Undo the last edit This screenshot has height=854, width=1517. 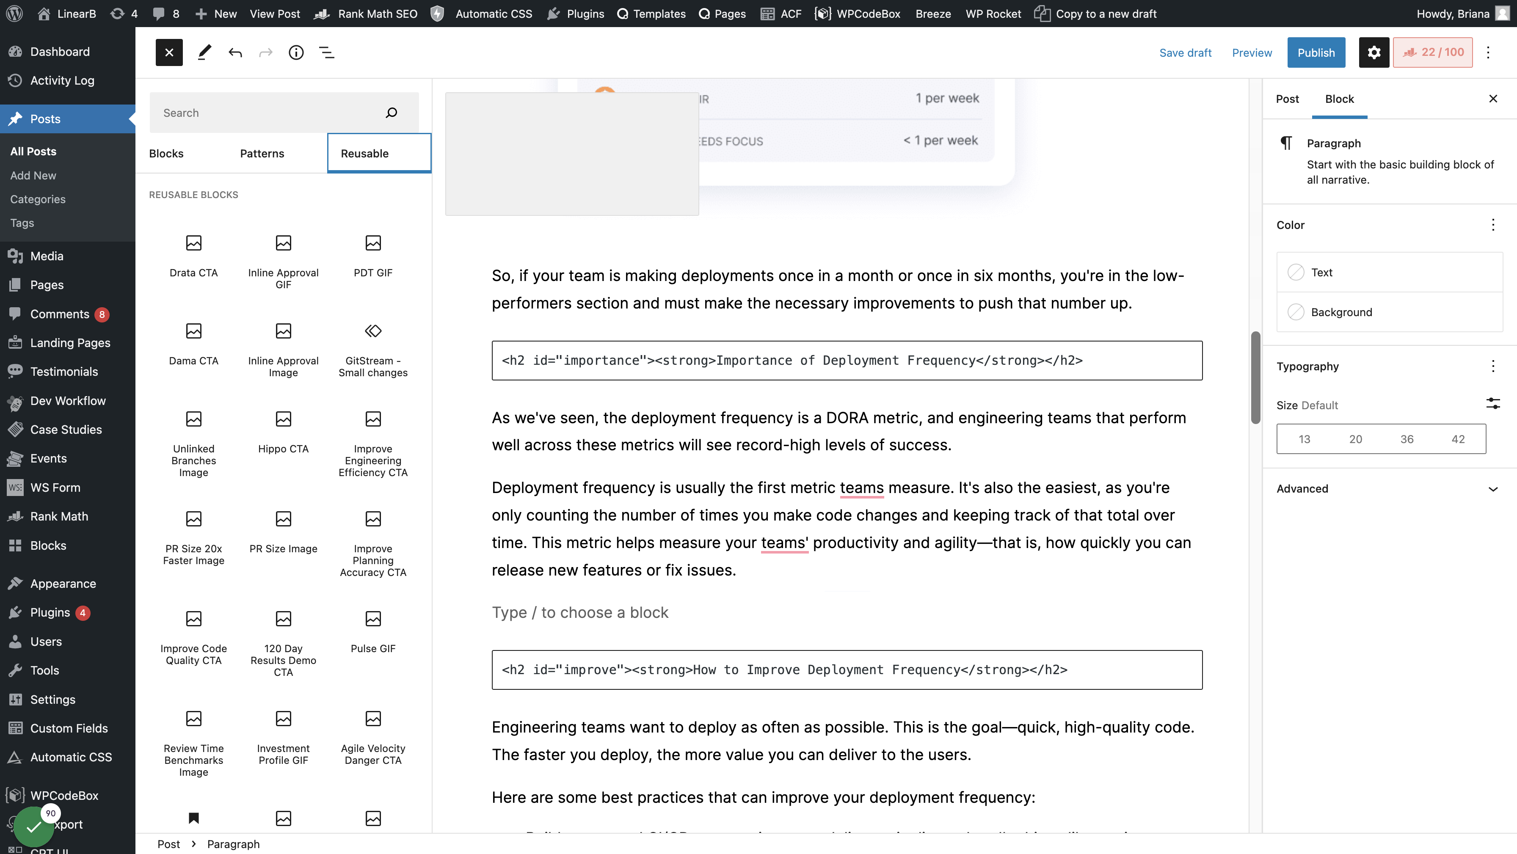[x=235, y=52]
